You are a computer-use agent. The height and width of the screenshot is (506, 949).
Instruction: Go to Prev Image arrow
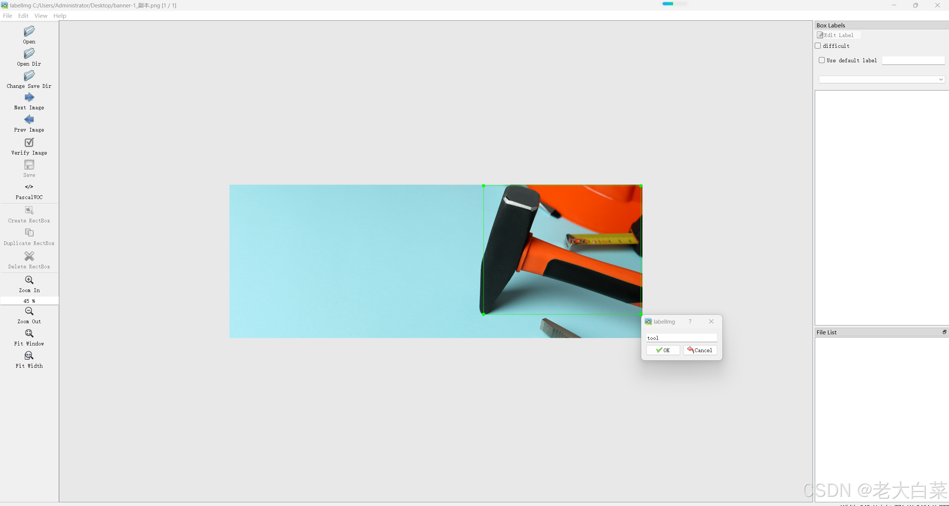point(29,119)
